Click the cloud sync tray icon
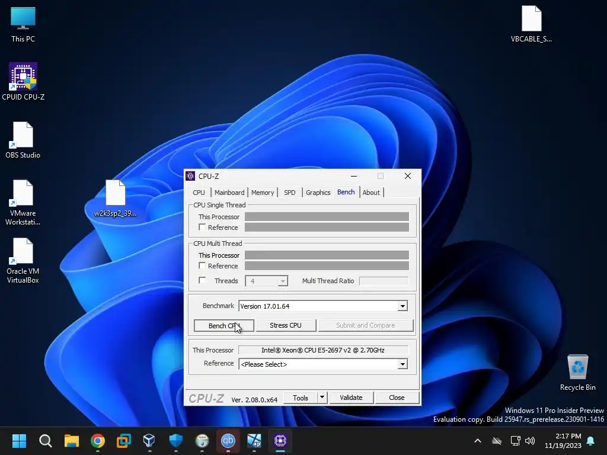 [x=497, y=441]
